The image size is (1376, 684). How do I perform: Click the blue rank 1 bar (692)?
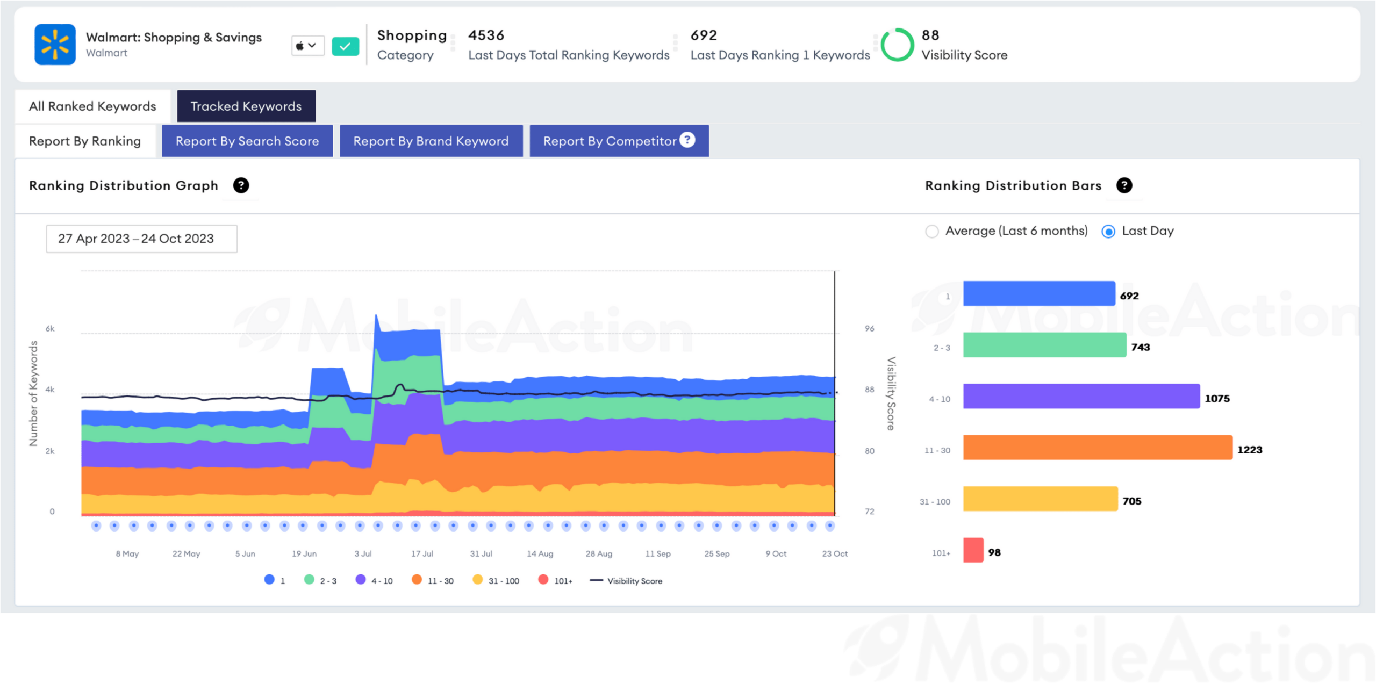[1039, 293]
